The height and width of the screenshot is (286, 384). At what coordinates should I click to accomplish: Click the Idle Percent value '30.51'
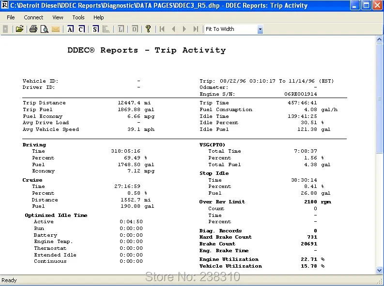(309, 123)
